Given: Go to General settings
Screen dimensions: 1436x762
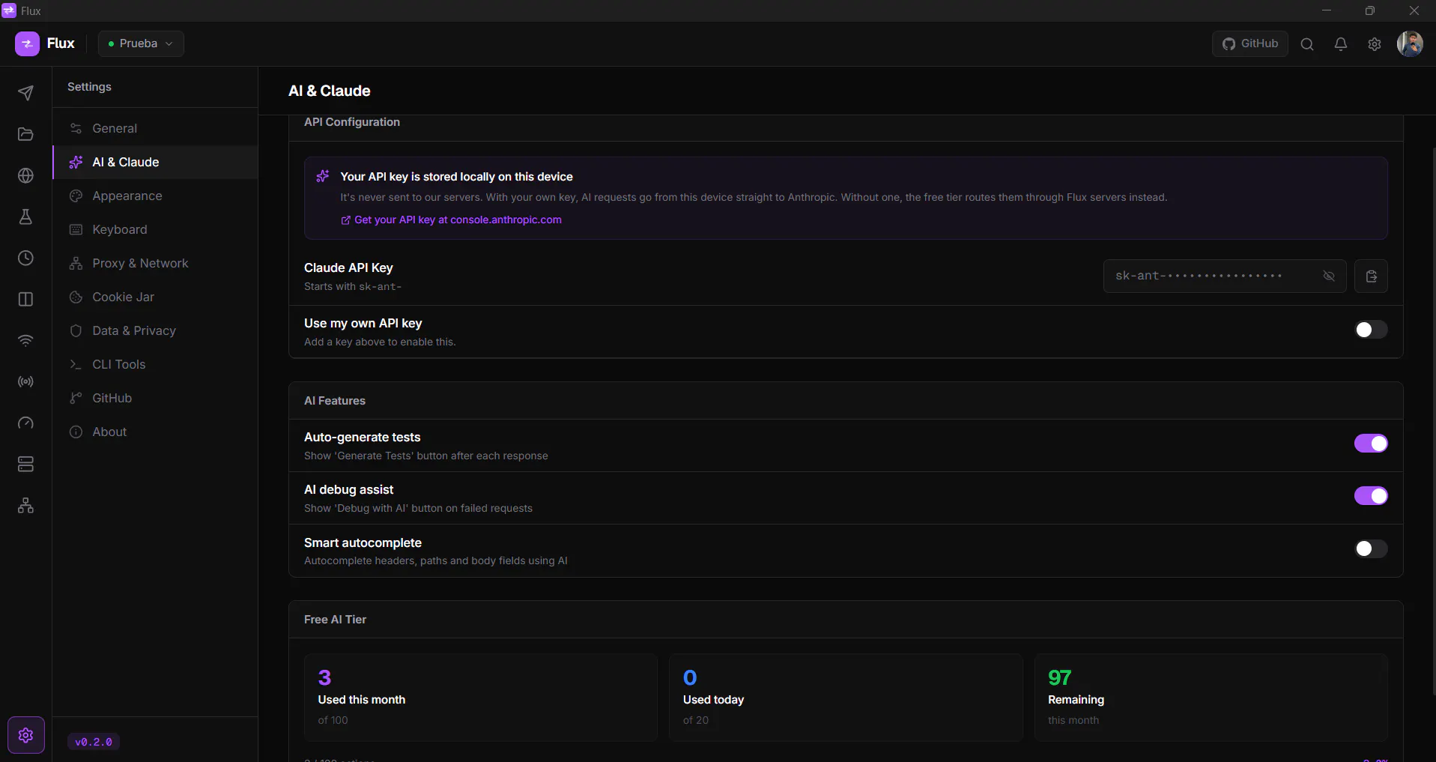Looking at the screenshot, I should coord(155,128).
